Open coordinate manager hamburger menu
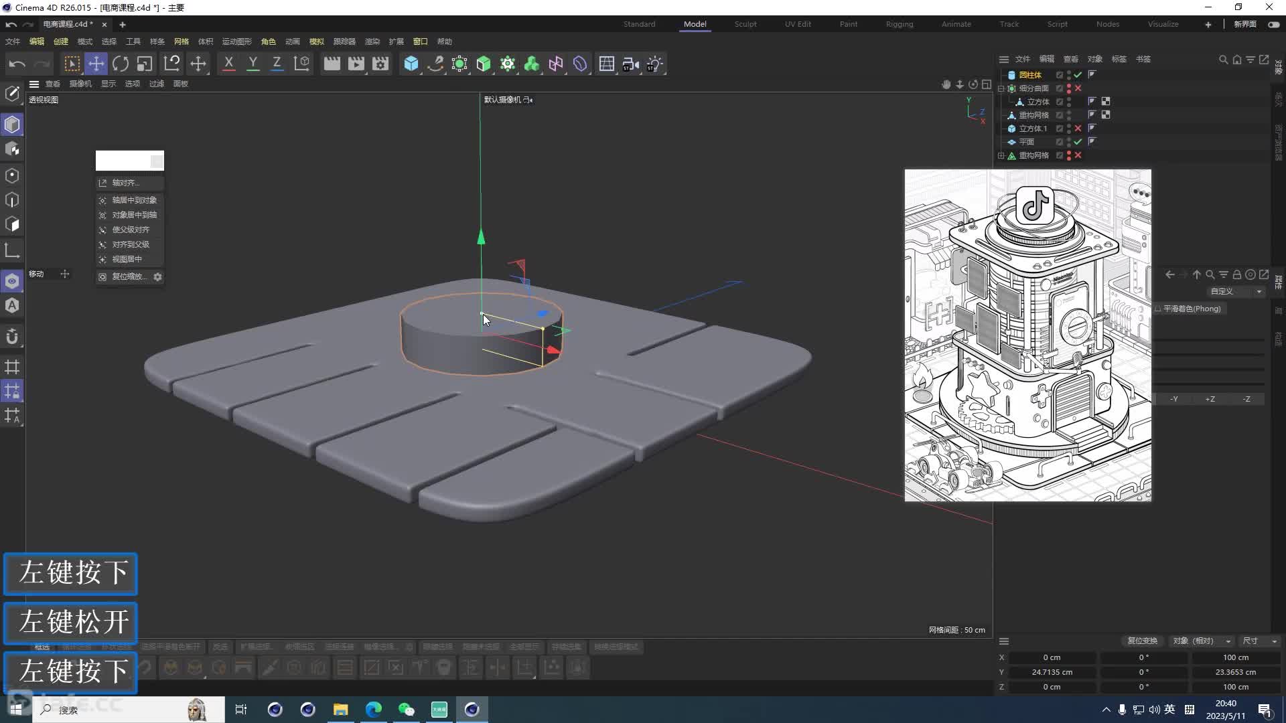This screenshot has width=1286, height=723. tap(1004, 641)
